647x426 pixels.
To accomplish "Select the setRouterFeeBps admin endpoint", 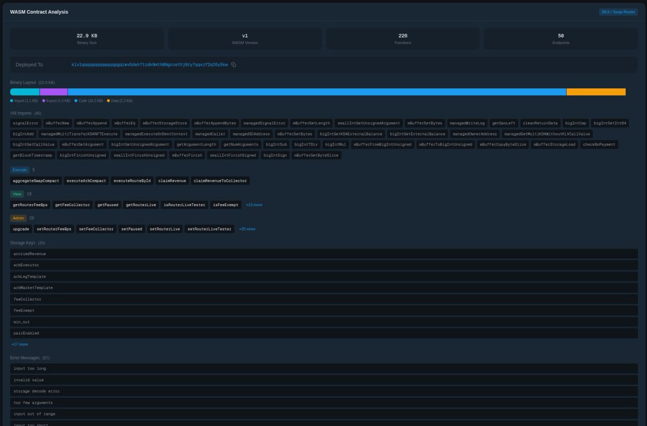I will coord(54,229).
